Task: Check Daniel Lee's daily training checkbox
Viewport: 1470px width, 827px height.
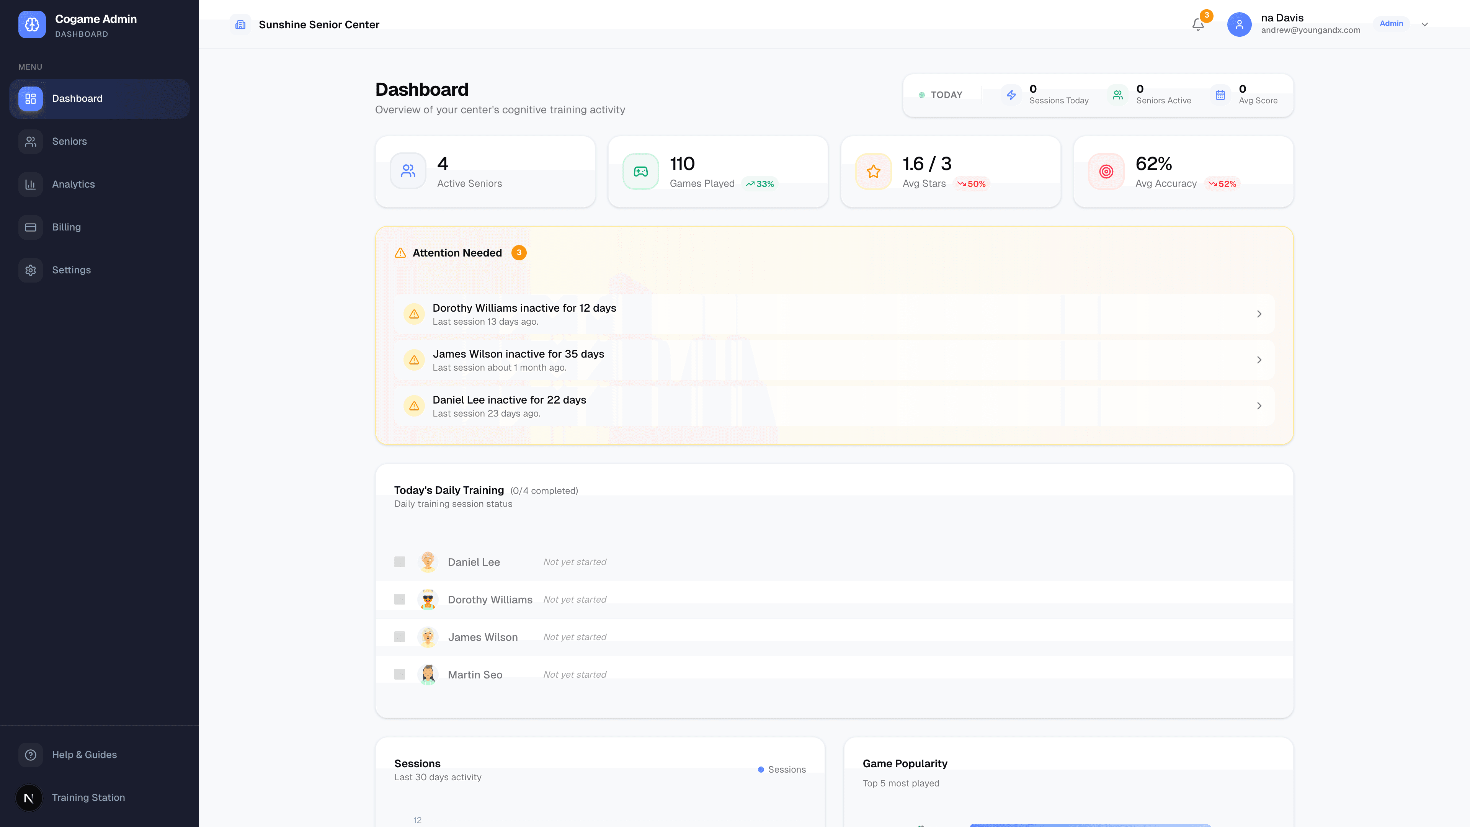Action: point(399,562)
